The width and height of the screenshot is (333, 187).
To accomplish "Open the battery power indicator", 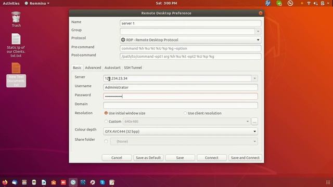I will pyautogui.click(x=323, y=3).
